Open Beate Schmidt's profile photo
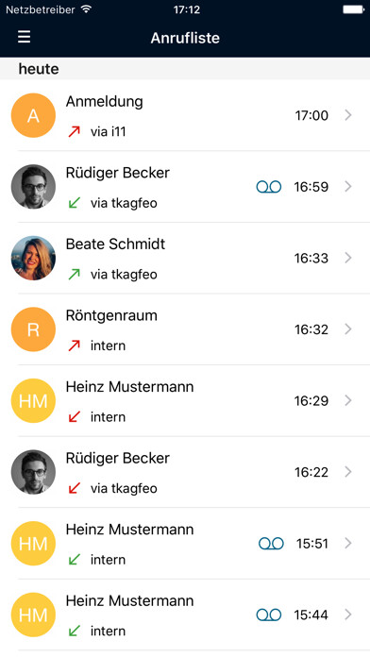The image size is (370, 657). (x=33, y=258)
